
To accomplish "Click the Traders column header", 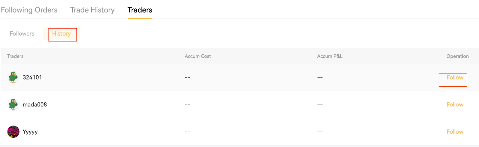I will tap(15, 56).
